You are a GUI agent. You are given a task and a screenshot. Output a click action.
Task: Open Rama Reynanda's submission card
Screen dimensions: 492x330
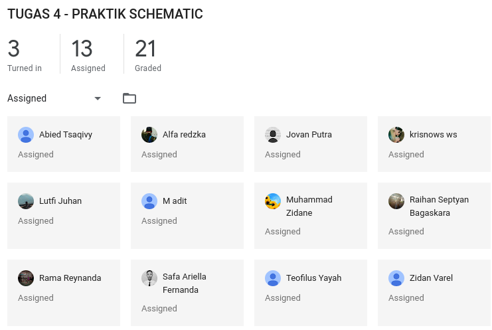point(64,293)
